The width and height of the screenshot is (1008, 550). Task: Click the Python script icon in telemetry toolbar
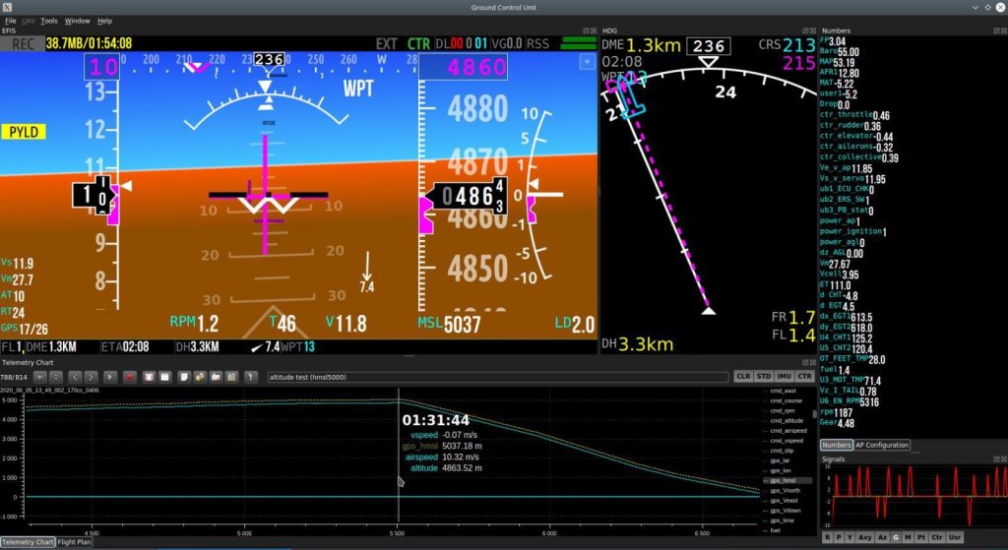pyautogui.click(x=199, y=377)
